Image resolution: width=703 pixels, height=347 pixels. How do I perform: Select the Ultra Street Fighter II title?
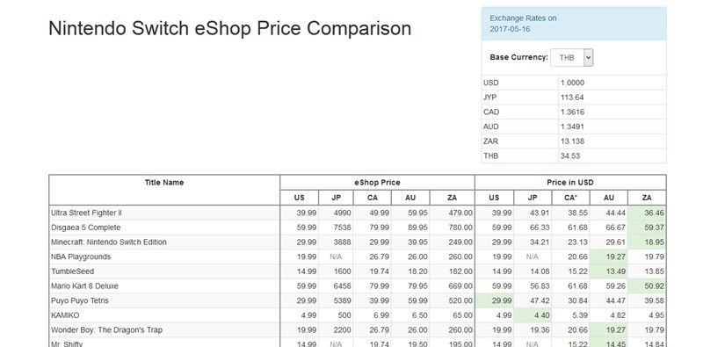(86, 213)
